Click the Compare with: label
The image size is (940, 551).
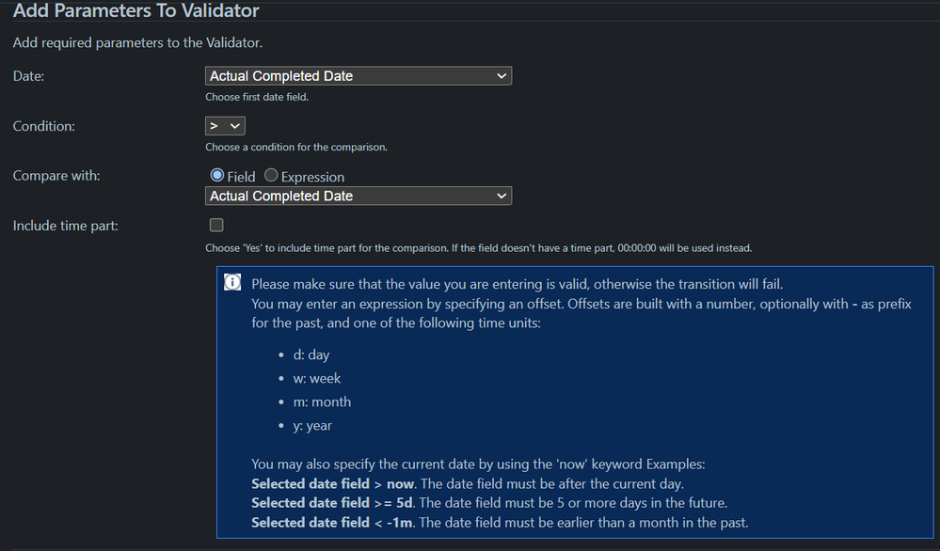[56, 176]
